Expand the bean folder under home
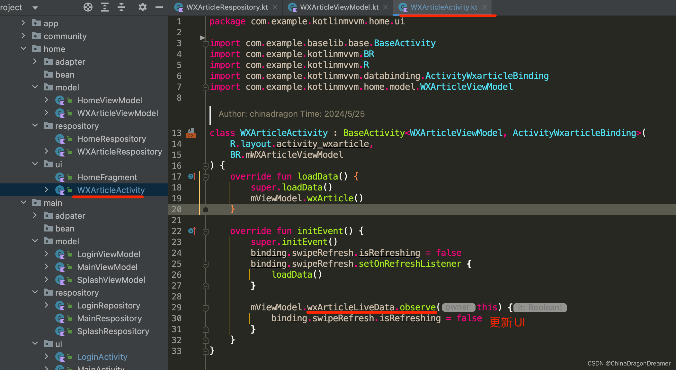 [64, 74]
